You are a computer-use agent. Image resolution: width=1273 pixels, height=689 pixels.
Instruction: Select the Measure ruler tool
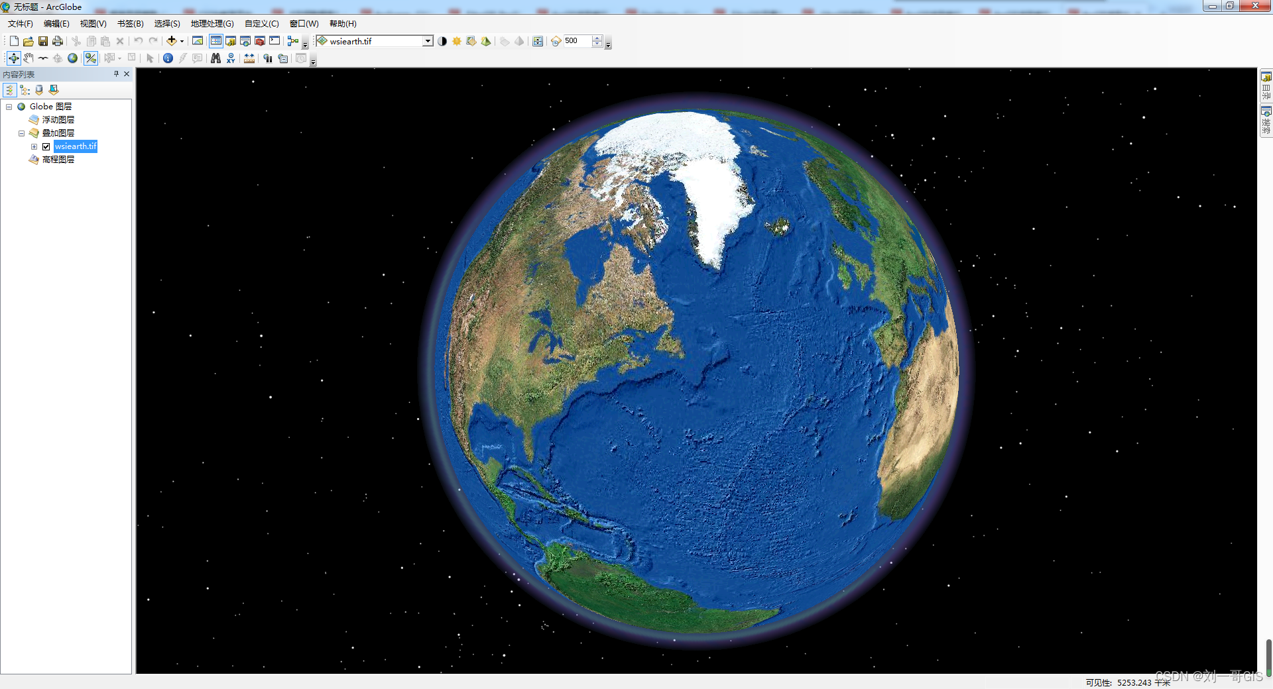point(249,58)
